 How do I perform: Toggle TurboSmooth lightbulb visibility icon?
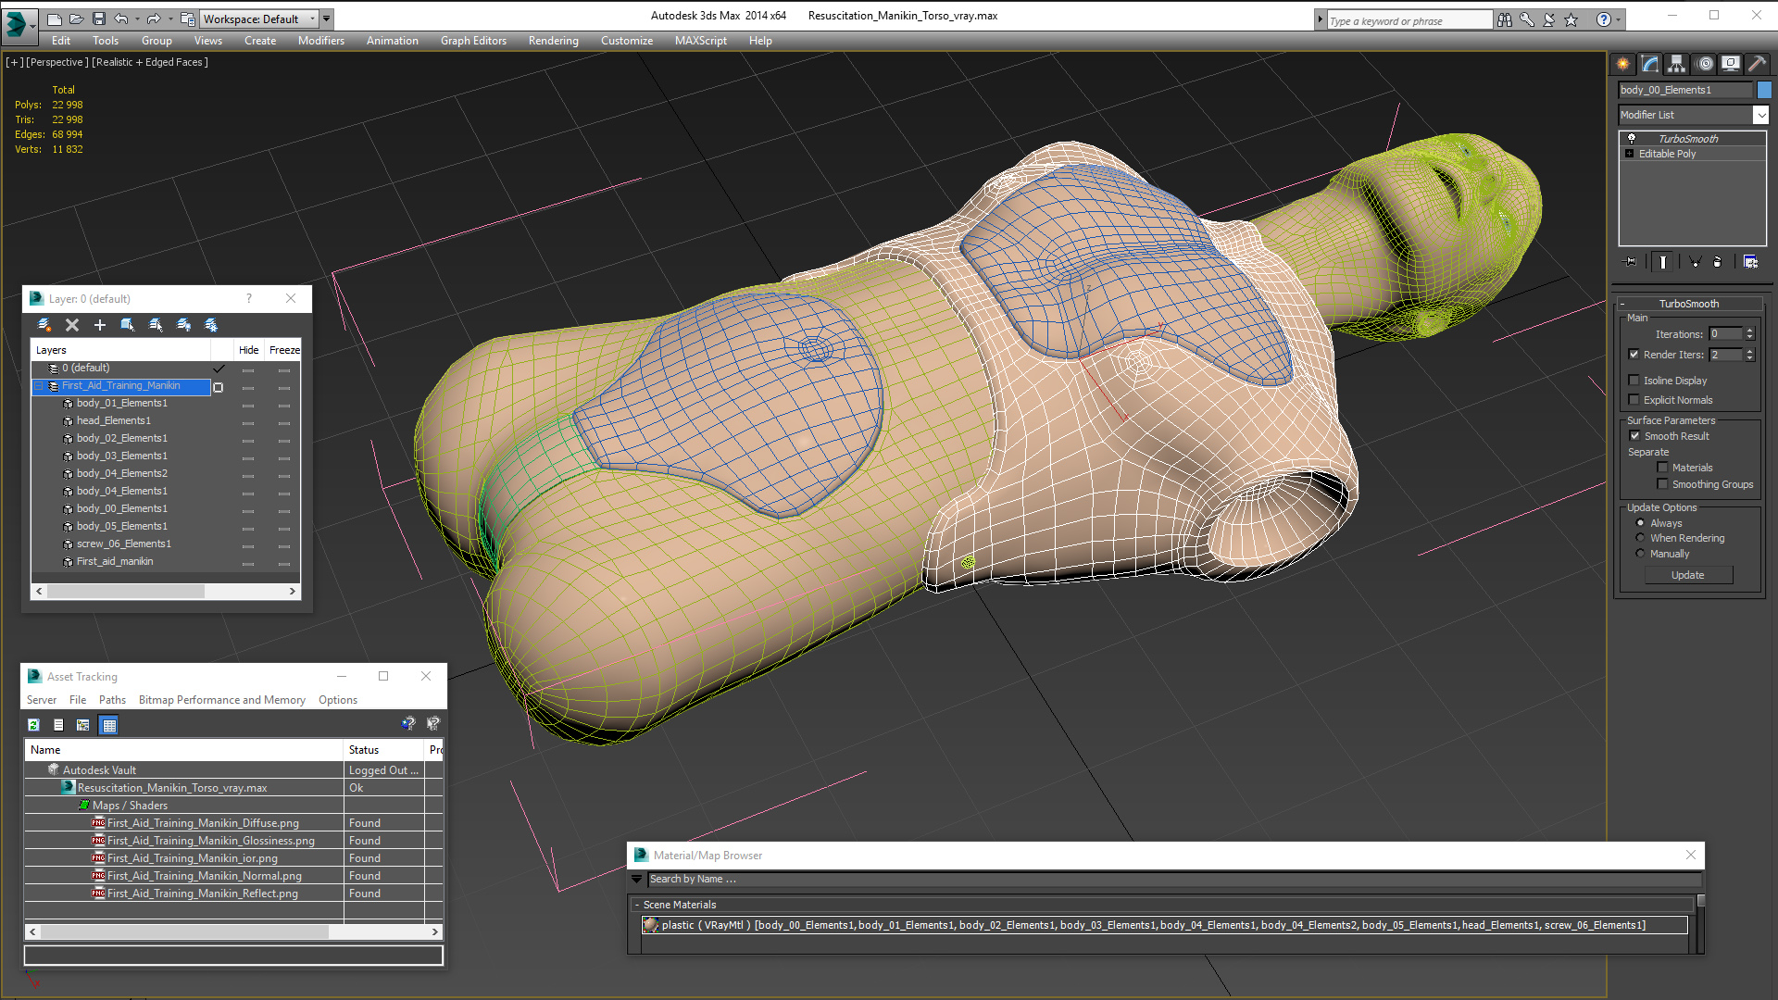[1632, 138]
